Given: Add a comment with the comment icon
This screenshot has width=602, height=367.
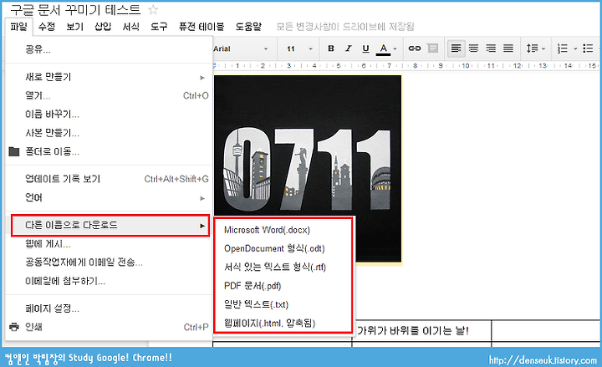Looking at the screenshot, I should [433, 48].
